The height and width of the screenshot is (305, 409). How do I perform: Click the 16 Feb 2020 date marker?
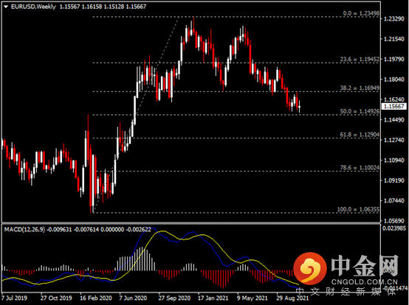click(96, 298)
